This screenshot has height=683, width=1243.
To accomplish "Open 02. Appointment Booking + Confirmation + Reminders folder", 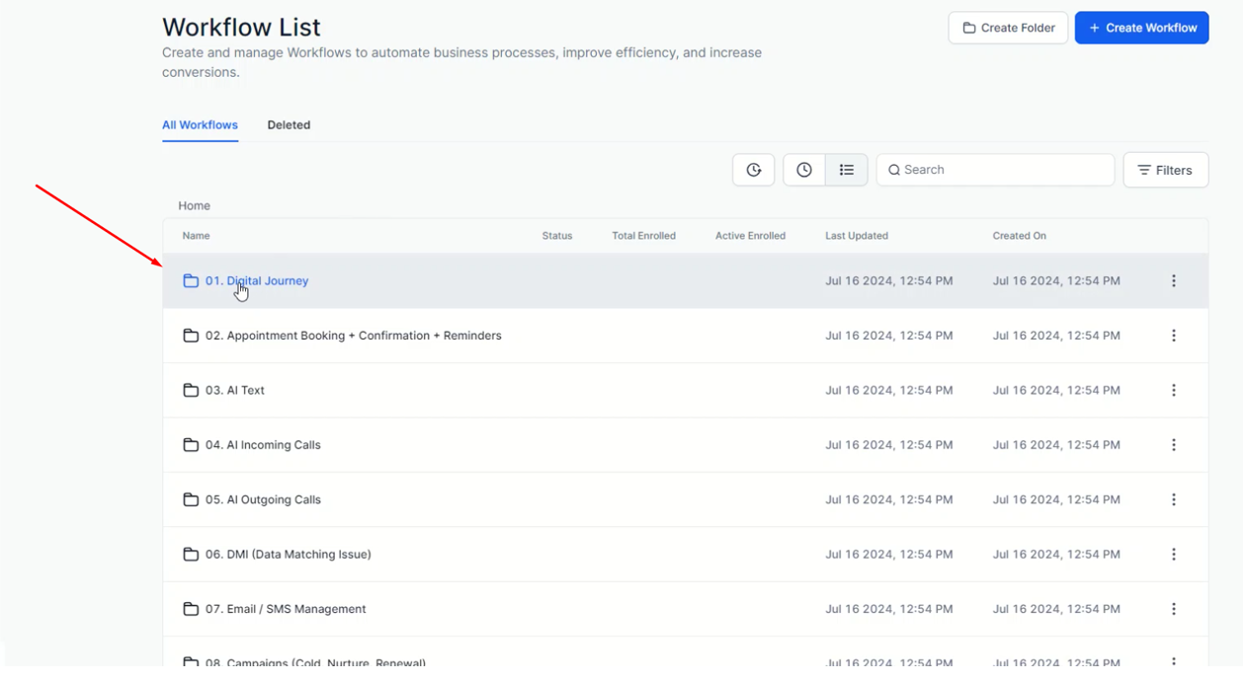I will (x=354, y=336).
